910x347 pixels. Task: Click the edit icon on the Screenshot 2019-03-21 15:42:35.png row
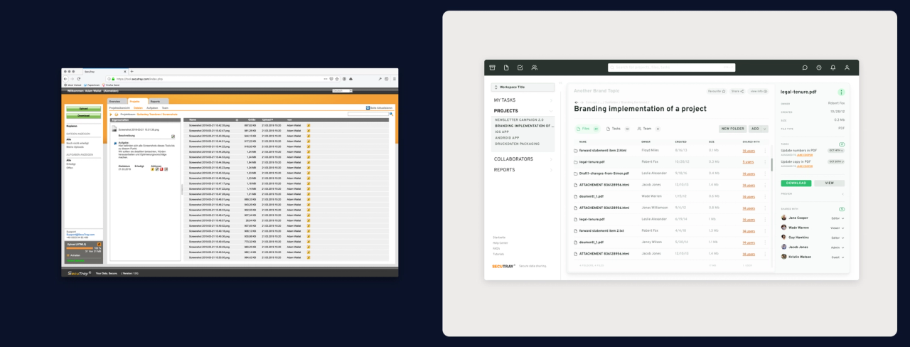(309, 124)
